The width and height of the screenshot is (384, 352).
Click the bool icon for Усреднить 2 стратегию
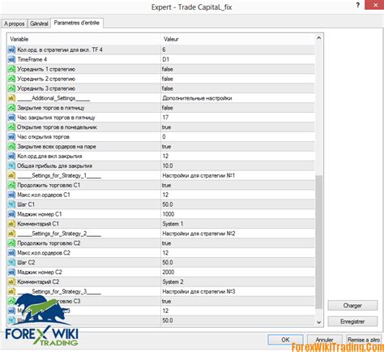click(x=11, y=79)
